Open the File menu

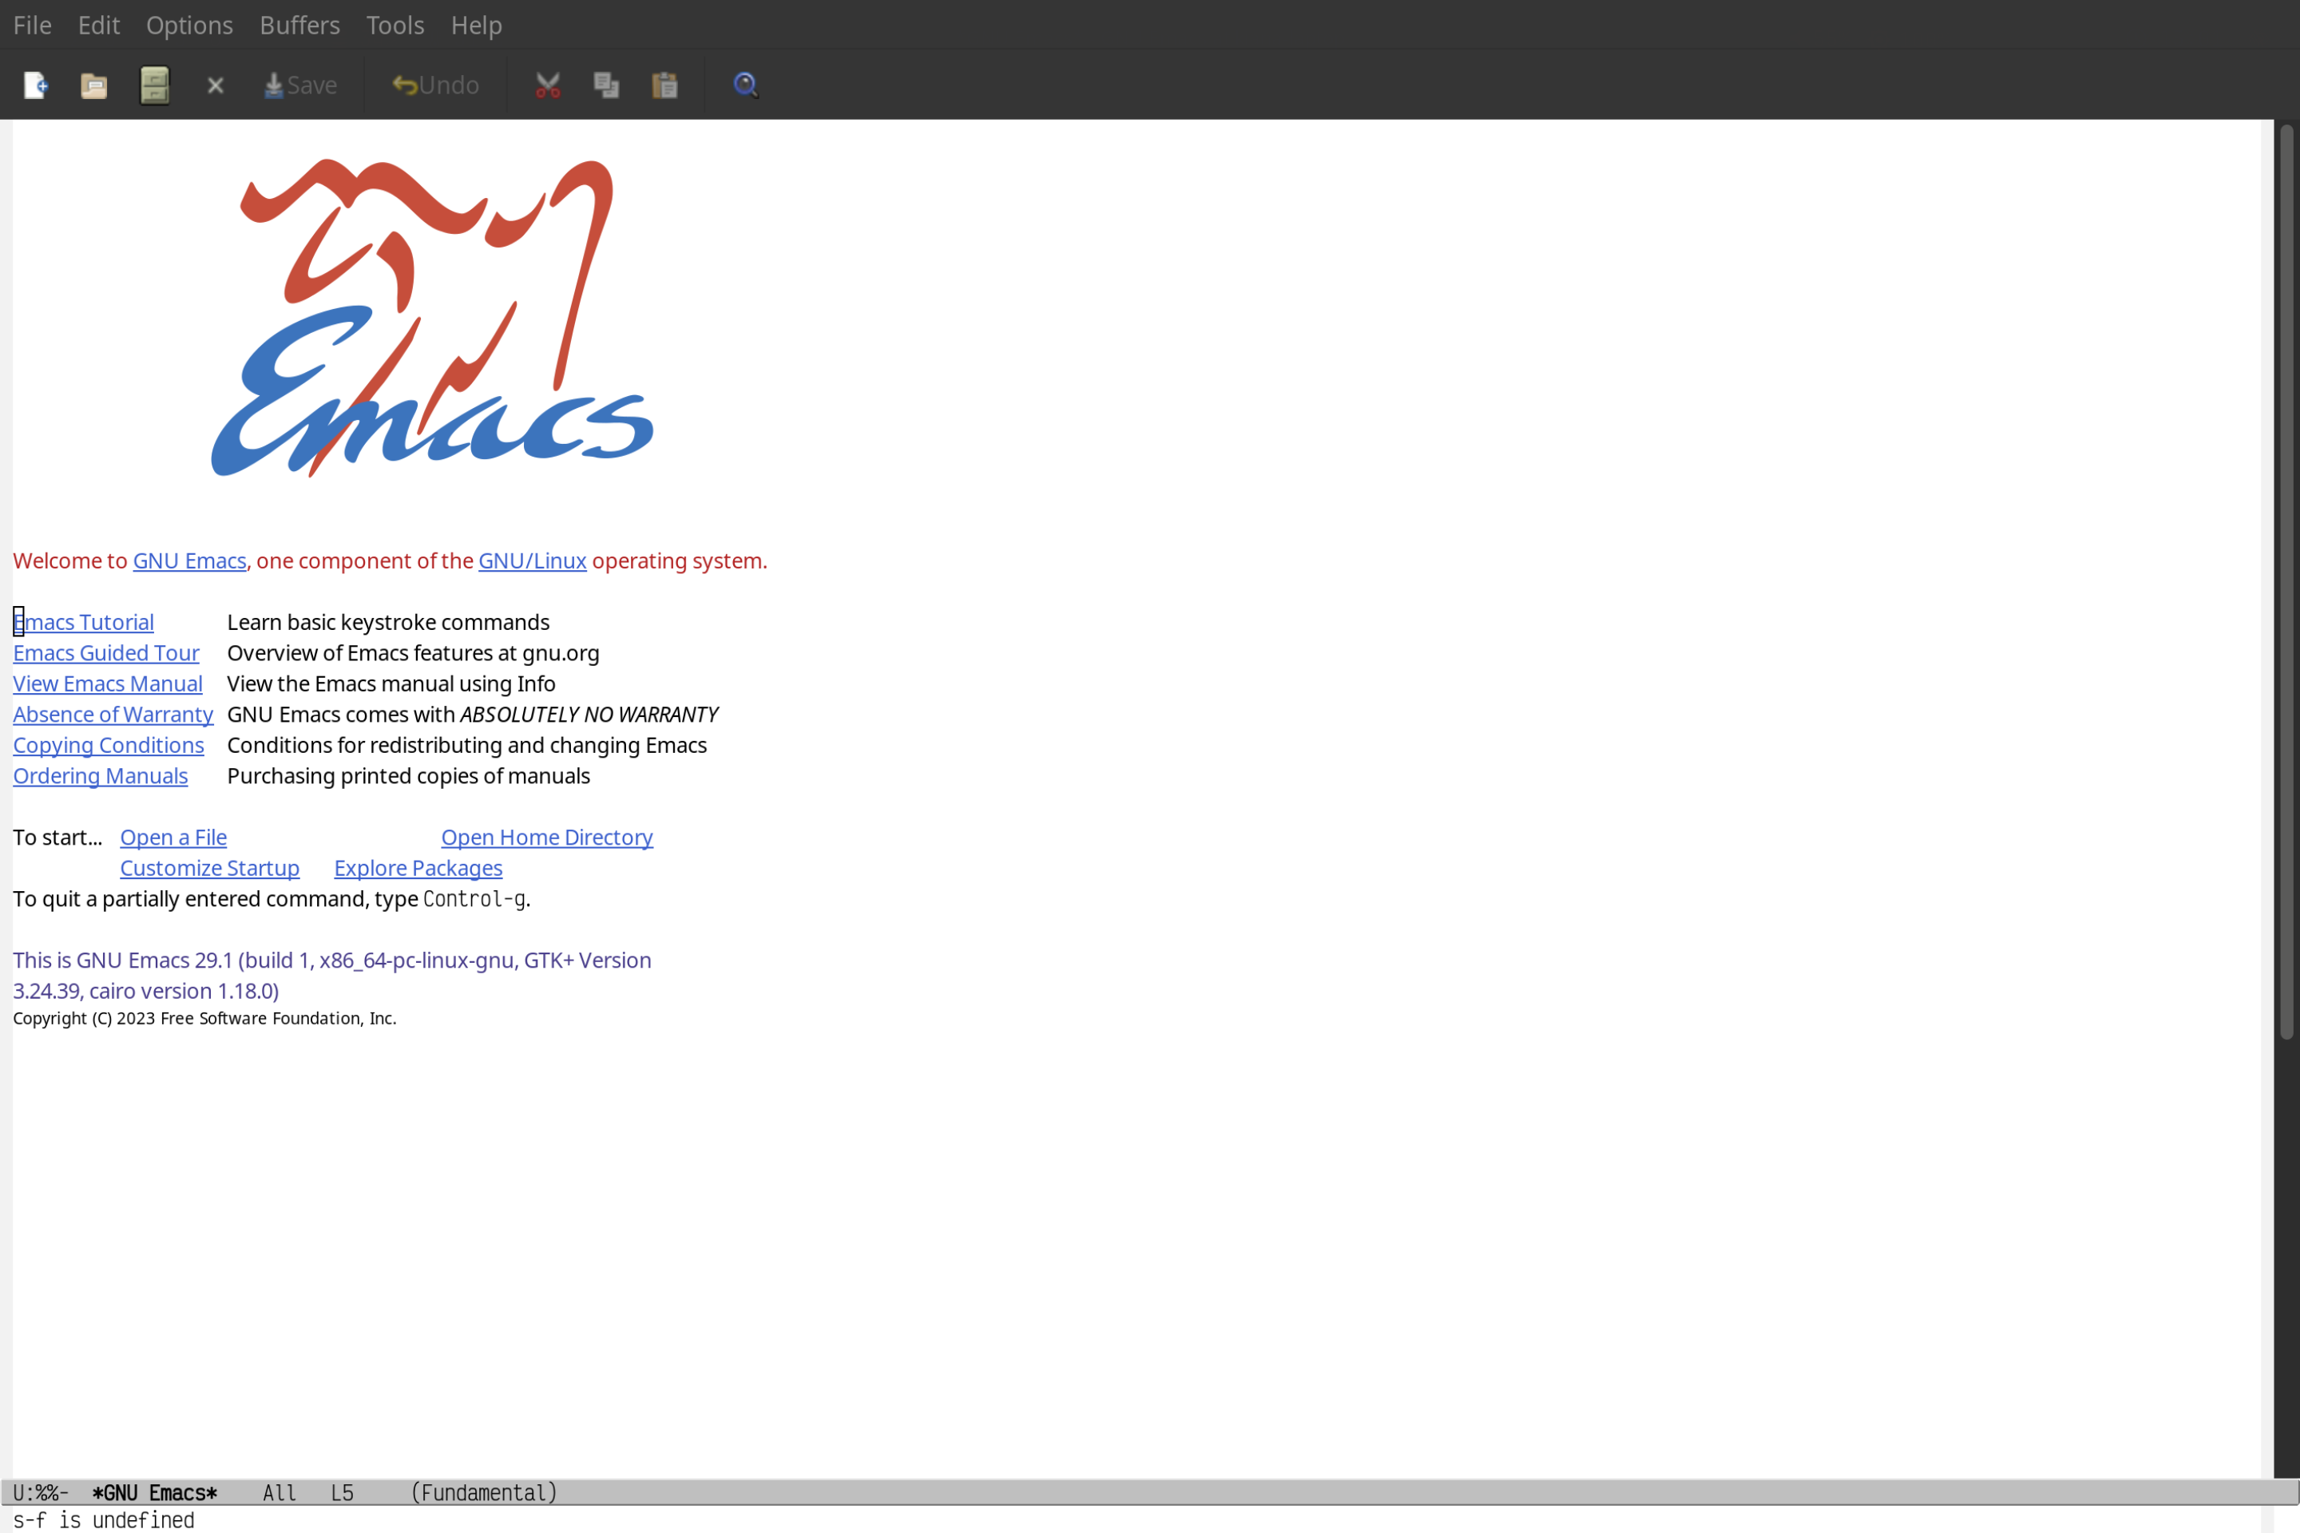click(31, 24)
